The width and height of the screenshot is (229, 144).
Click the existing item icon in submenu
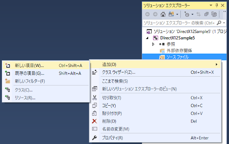point(8,73)
